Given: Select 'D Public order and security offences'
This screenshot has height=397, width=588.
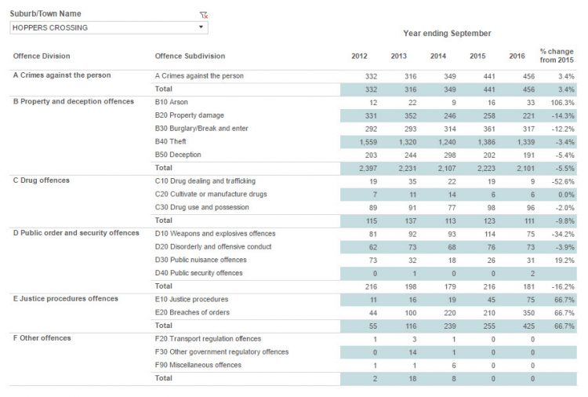Looking at the screenshot, I should click(x=76, y=233).
